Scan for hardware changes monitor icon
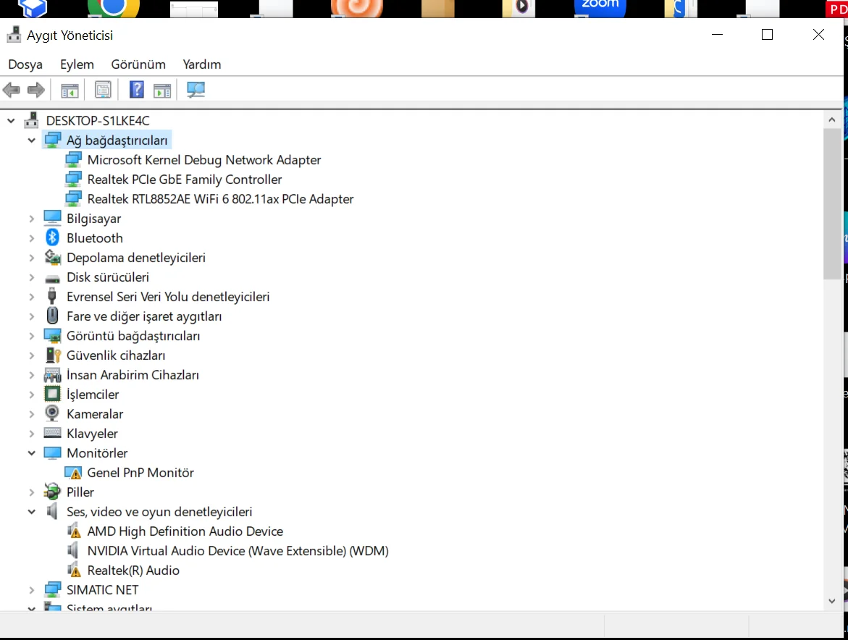848x640 pixels. coord(196,90)
